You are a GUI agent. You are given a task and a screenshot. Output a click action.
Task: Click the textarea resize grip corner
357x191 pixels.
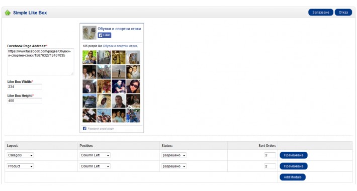pyautogui.click(x=72, y=73)
